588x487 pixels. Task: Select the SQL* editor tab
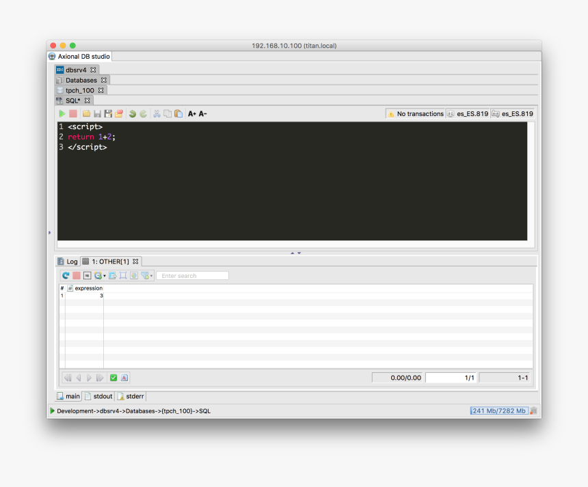pyautogui.click(x=72, y=100)
